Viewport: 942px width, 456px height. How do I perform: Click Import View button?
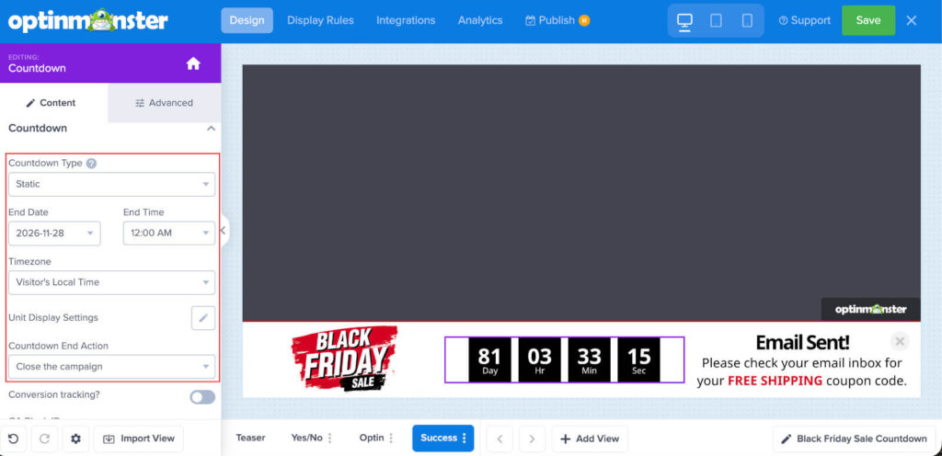[x=139, y=439]
